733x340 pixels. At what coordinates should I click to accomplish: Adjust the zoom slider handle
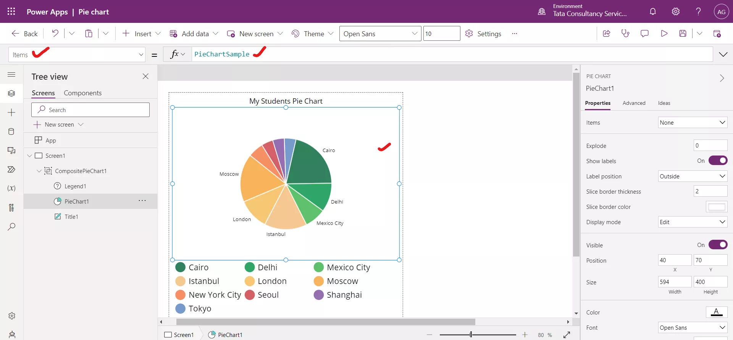(471, 335)
